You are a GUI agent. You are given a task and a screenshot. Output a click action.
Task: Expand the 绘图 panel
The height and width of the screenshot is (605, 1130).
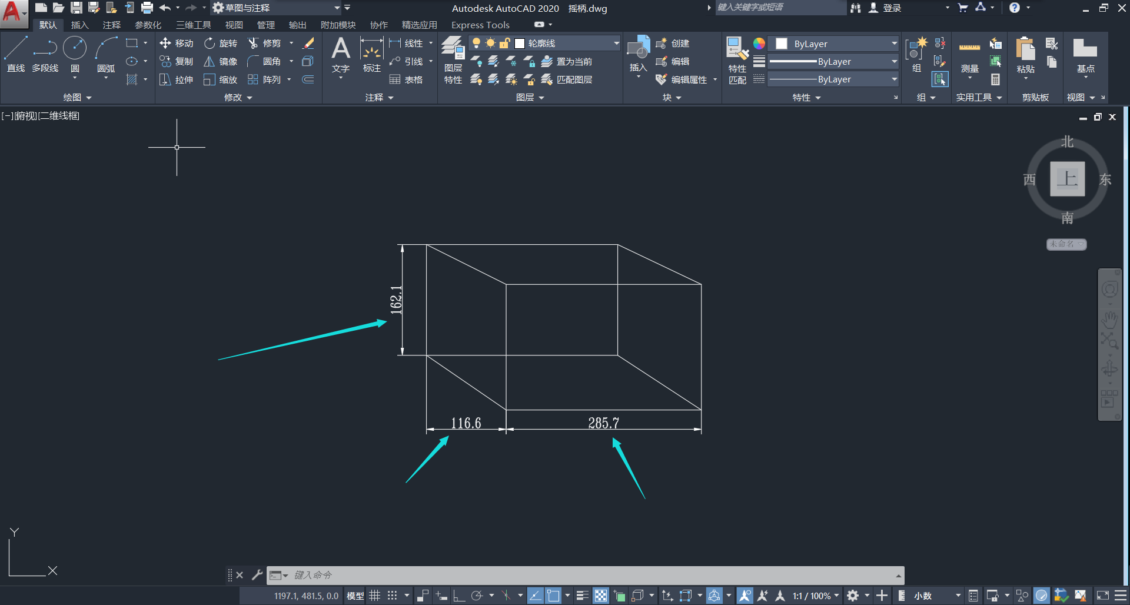[x=77, y=97]
